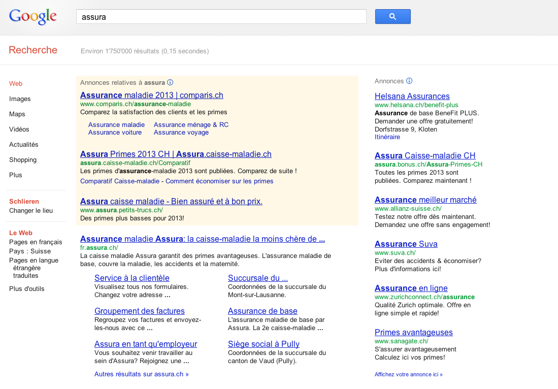Open 'Assura caisse maladie - Bien assuré' ad

pos(171,201)
